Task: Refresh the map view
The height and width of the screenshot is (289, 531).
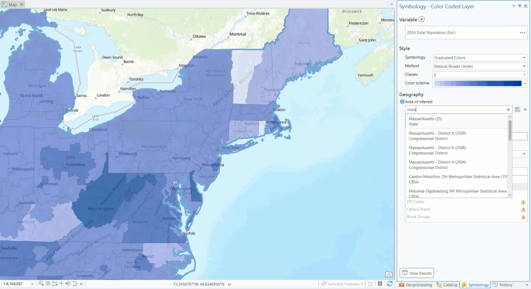Action: point(390,284)
